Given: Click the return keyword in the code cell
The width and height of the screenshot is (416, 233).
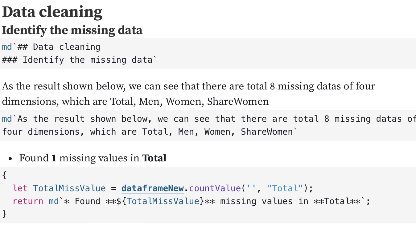Looking at the screenshot, I should pos(28,201).
